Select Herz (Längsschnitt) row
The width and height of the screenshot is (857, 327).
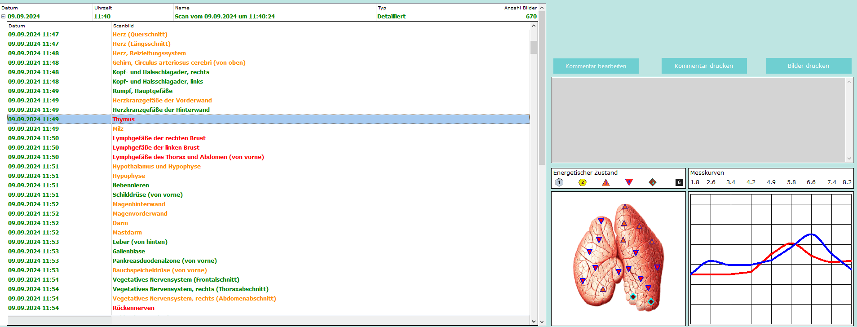coord(269,44)
